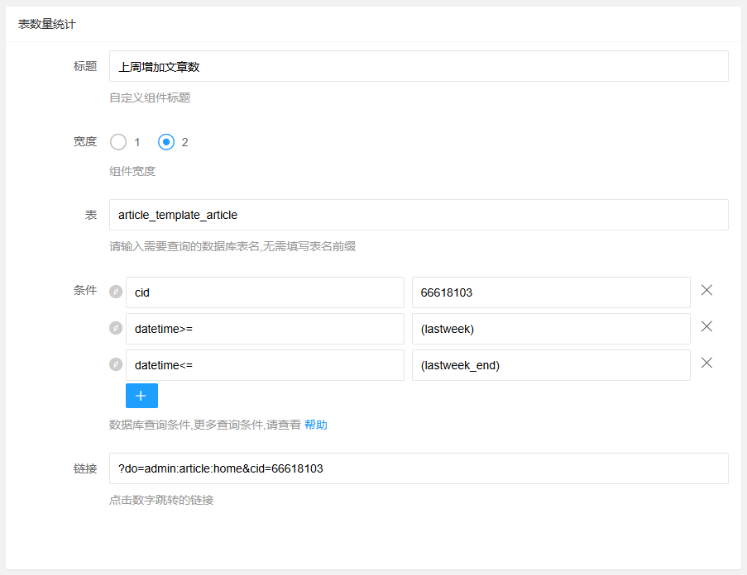Image resolution: width=747 pixels, height=575 pixels.
Task: Delete the datetime<= condition row
Action: (706, 363)
